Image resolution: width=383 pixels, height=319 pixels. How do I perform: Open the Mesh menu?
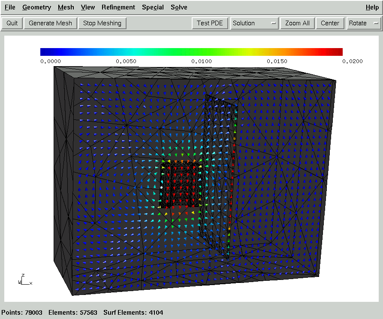[x=66, y=7]
